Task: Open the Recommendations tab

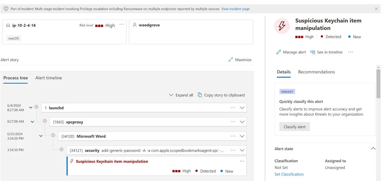Action: pos(316,72)
